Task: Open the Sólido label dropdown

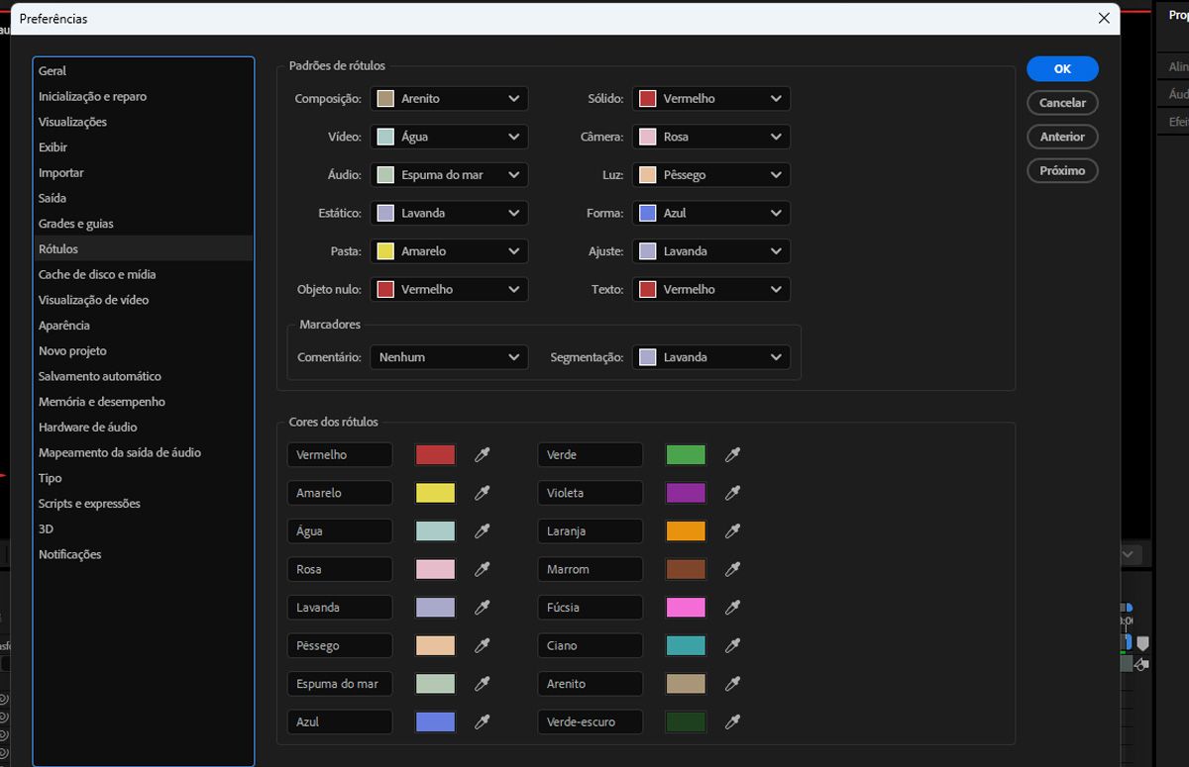Action: (x=711, y=98)
